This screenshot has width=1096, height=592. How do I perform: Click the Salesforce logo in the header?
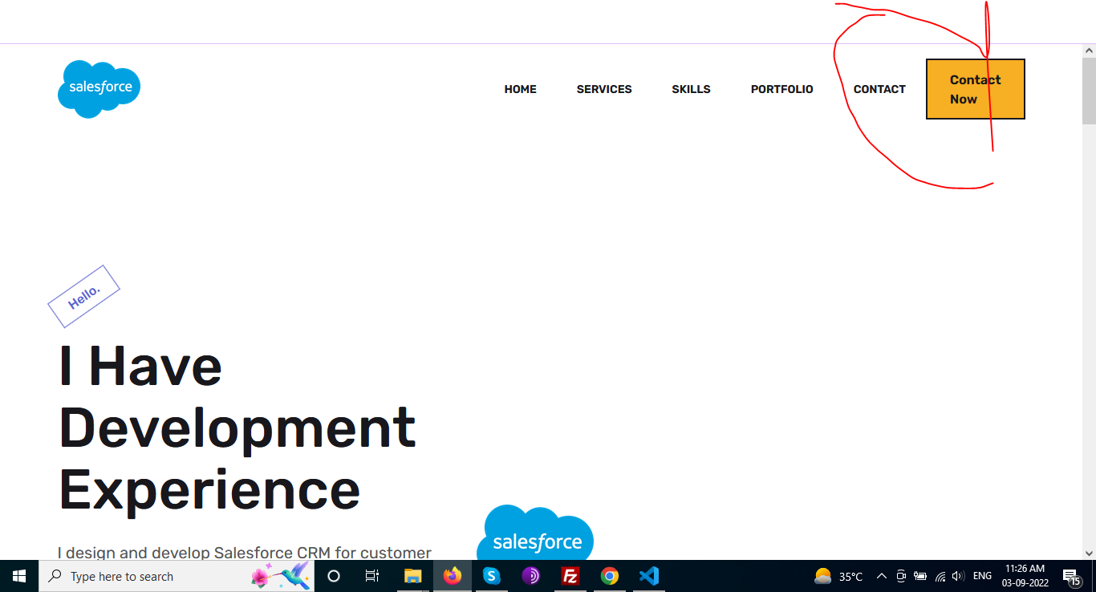point(99,89)
